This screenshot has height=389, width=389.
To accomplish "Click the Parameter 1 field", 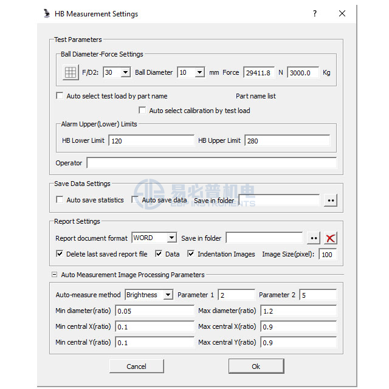I will pos(236,295).
